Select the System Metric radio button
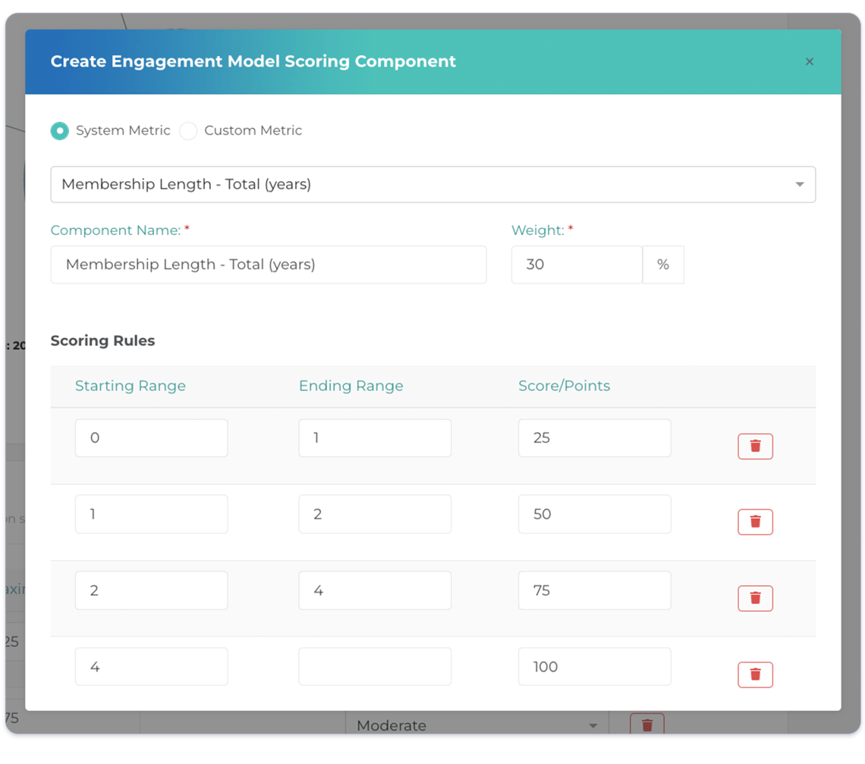 point(59,130)
